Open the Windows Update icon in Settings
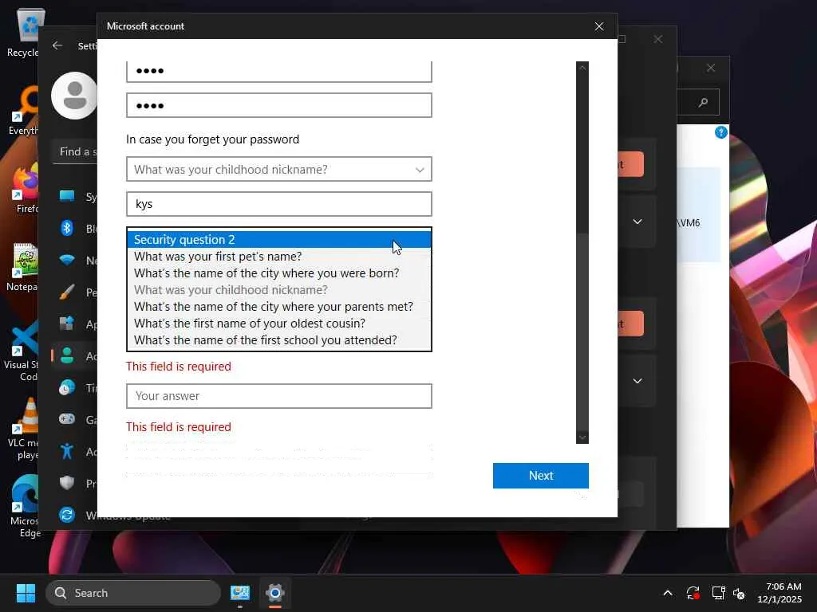 [67, 515]
